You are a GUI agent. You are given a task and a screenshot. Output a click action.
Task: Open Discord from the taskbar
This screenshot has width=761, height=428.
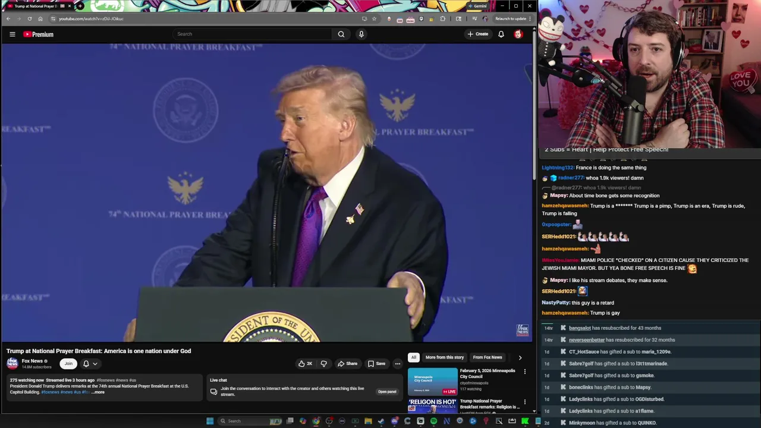[x=394, y=421]
